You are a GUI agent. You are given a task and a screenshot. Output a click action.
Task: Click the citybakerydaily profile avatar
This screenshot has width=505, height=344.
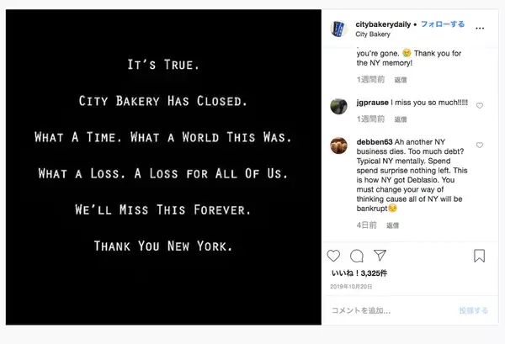[x=338, y=29]
